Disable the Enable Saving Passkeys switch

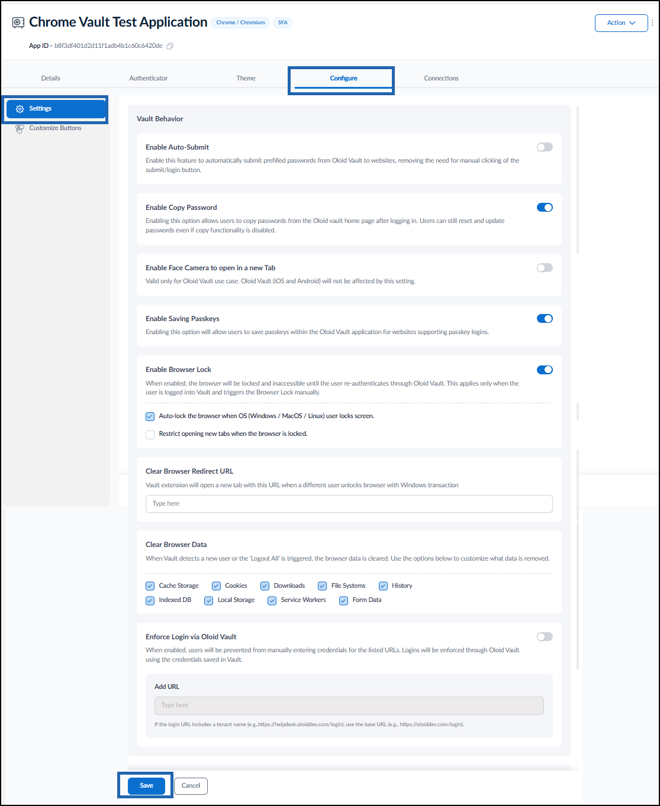click(545, 319)
